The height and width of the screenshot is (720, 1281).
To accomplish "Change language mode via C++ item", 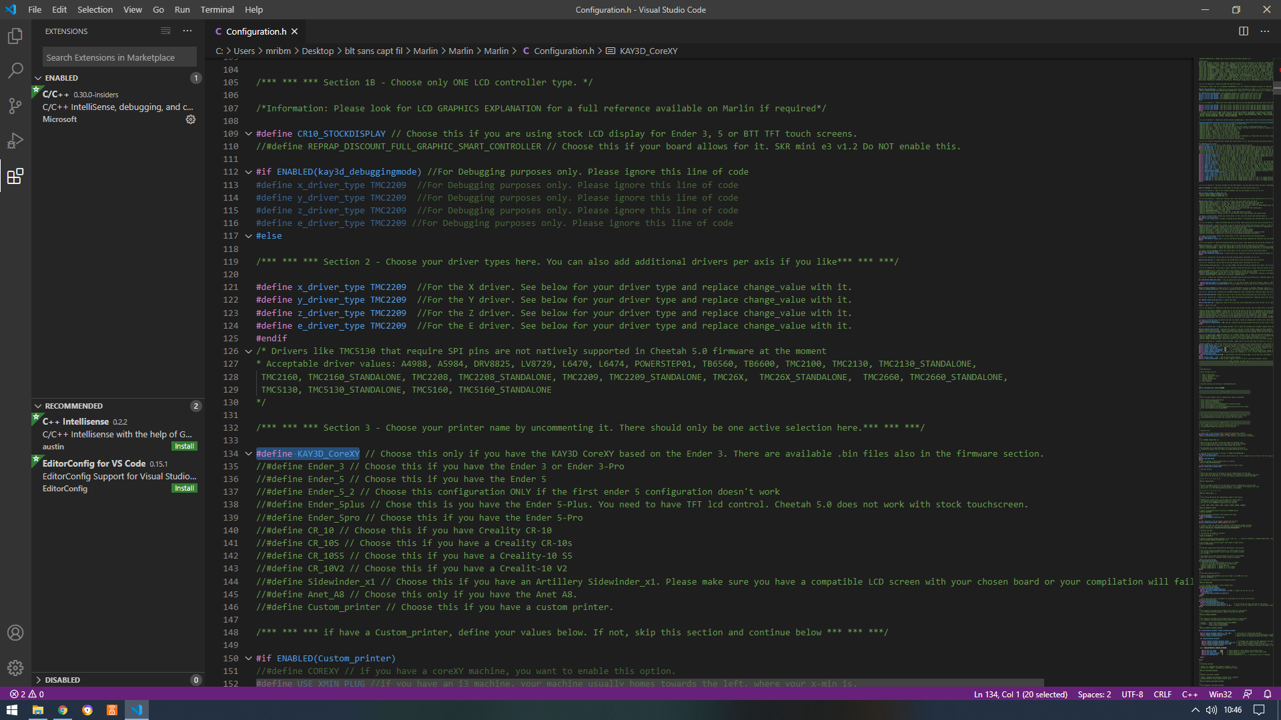I will coord(1190,694).
